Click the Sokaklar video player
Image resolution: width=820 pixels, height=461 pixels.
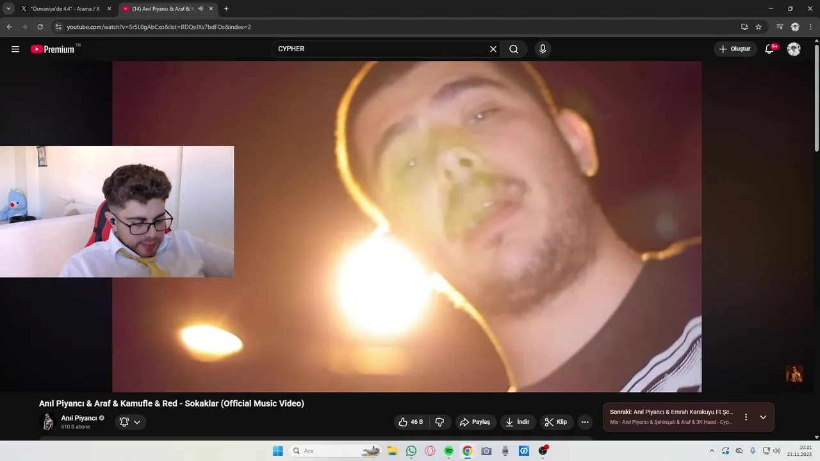point(407,226)
